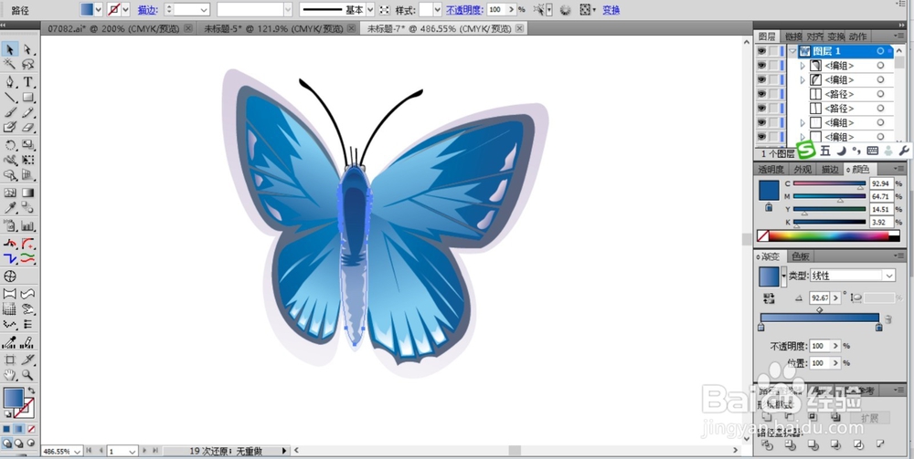Select the Scale tool
The image size is (914, 459).
click(x=27, y=145)
